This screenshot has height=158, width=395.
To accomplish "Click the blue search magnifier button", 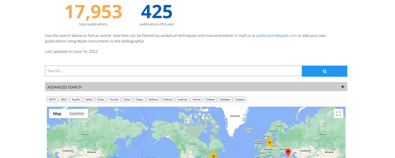I will coord(324,71).
